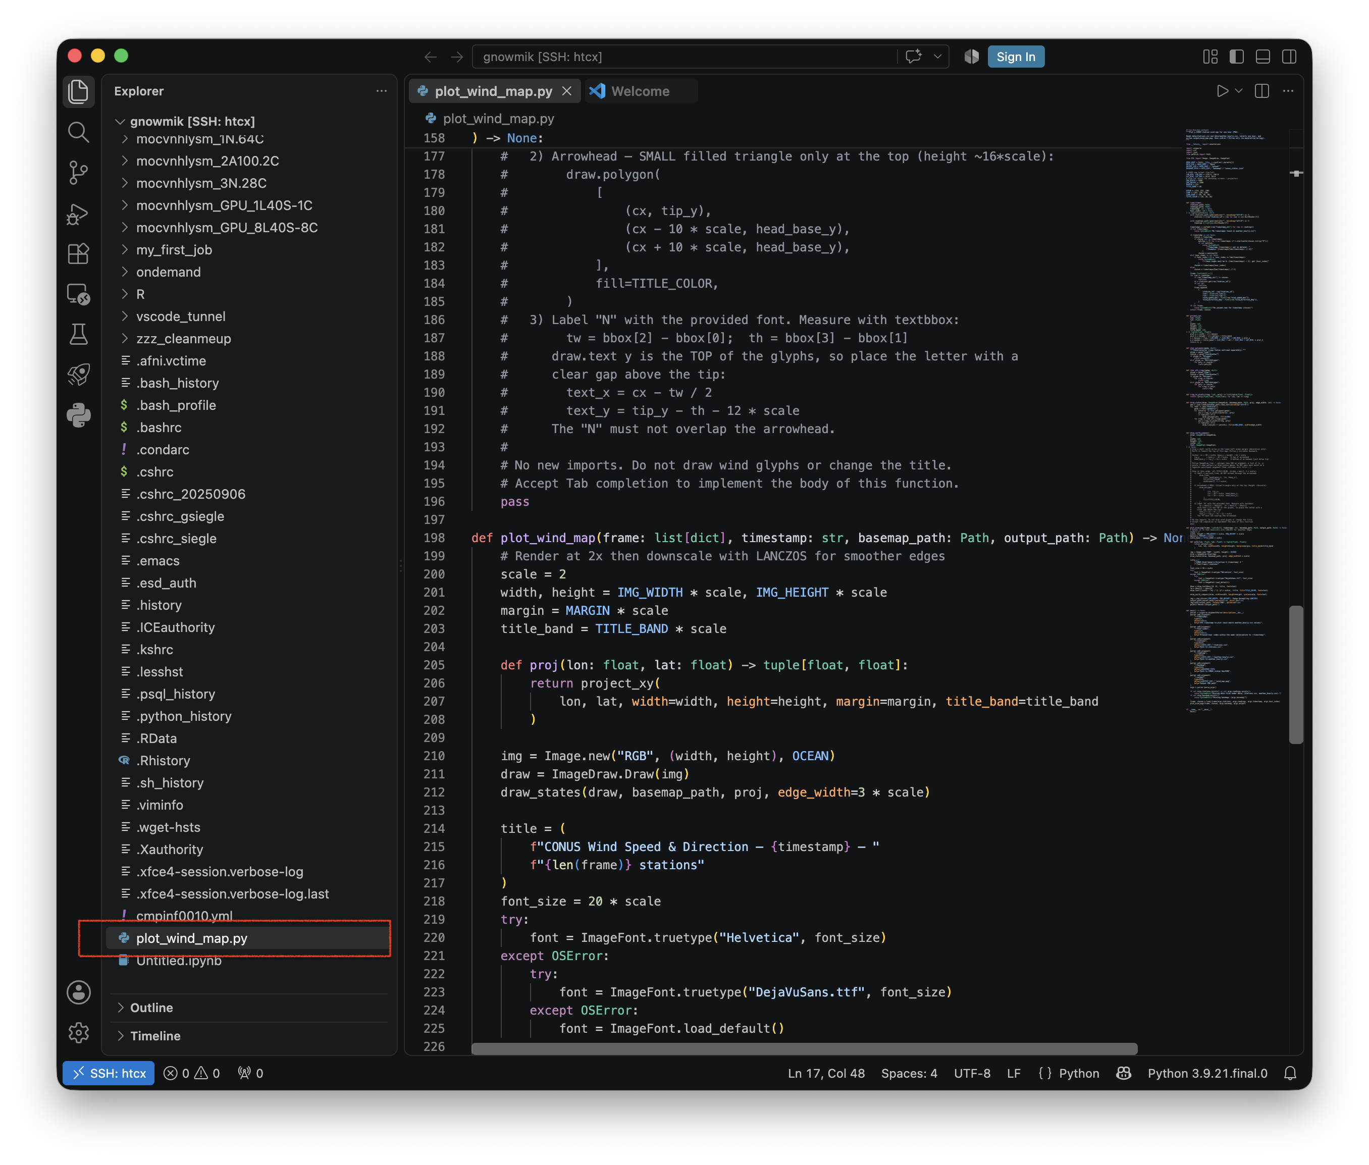Click SSH: htcx remote indicator

coord(109,1073)
